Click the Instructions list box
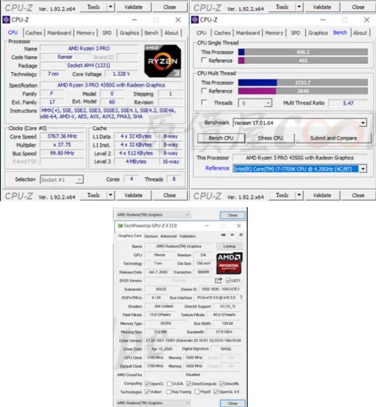The width and height of the screenshot is (376, 407). (x=112, y=113)
